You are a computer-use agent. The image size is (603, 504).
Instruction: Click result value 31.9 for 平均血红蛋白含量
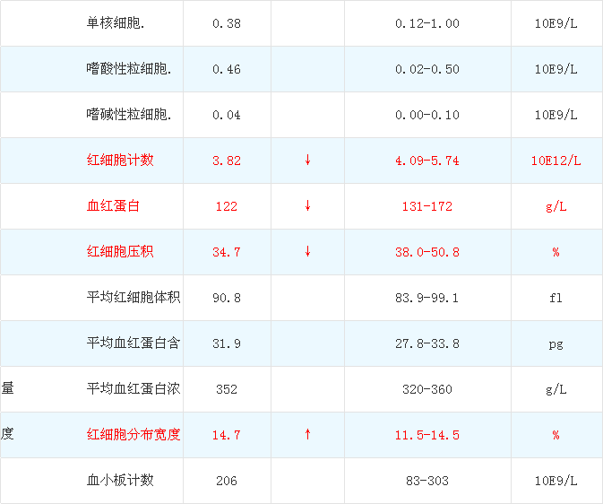click(227, 343)
